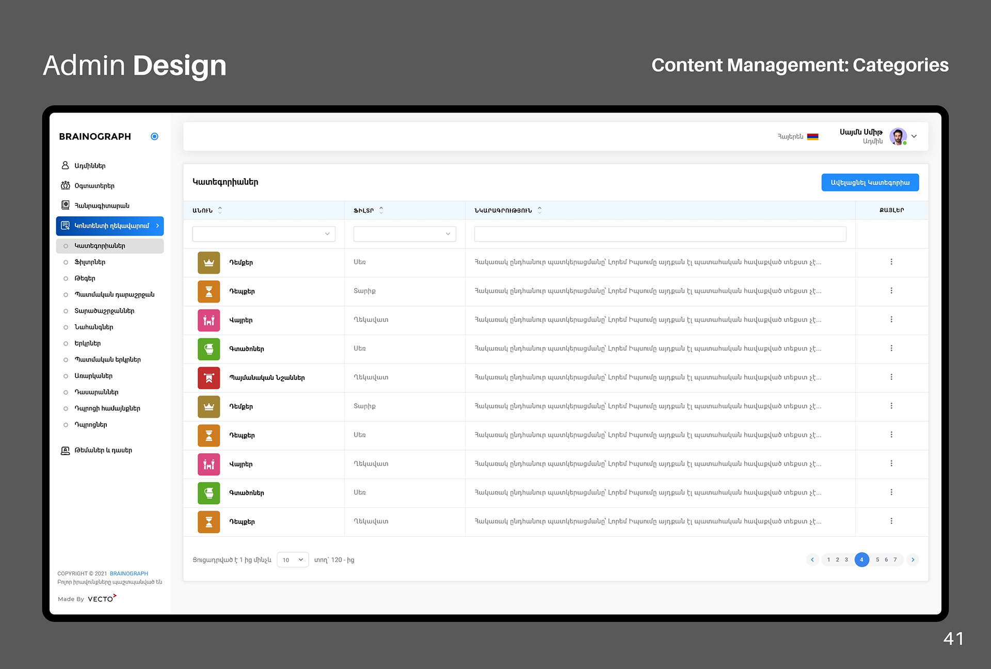Go to pagination page 5
This screenshot has width=991, height=669.
(x=877, y=560)
